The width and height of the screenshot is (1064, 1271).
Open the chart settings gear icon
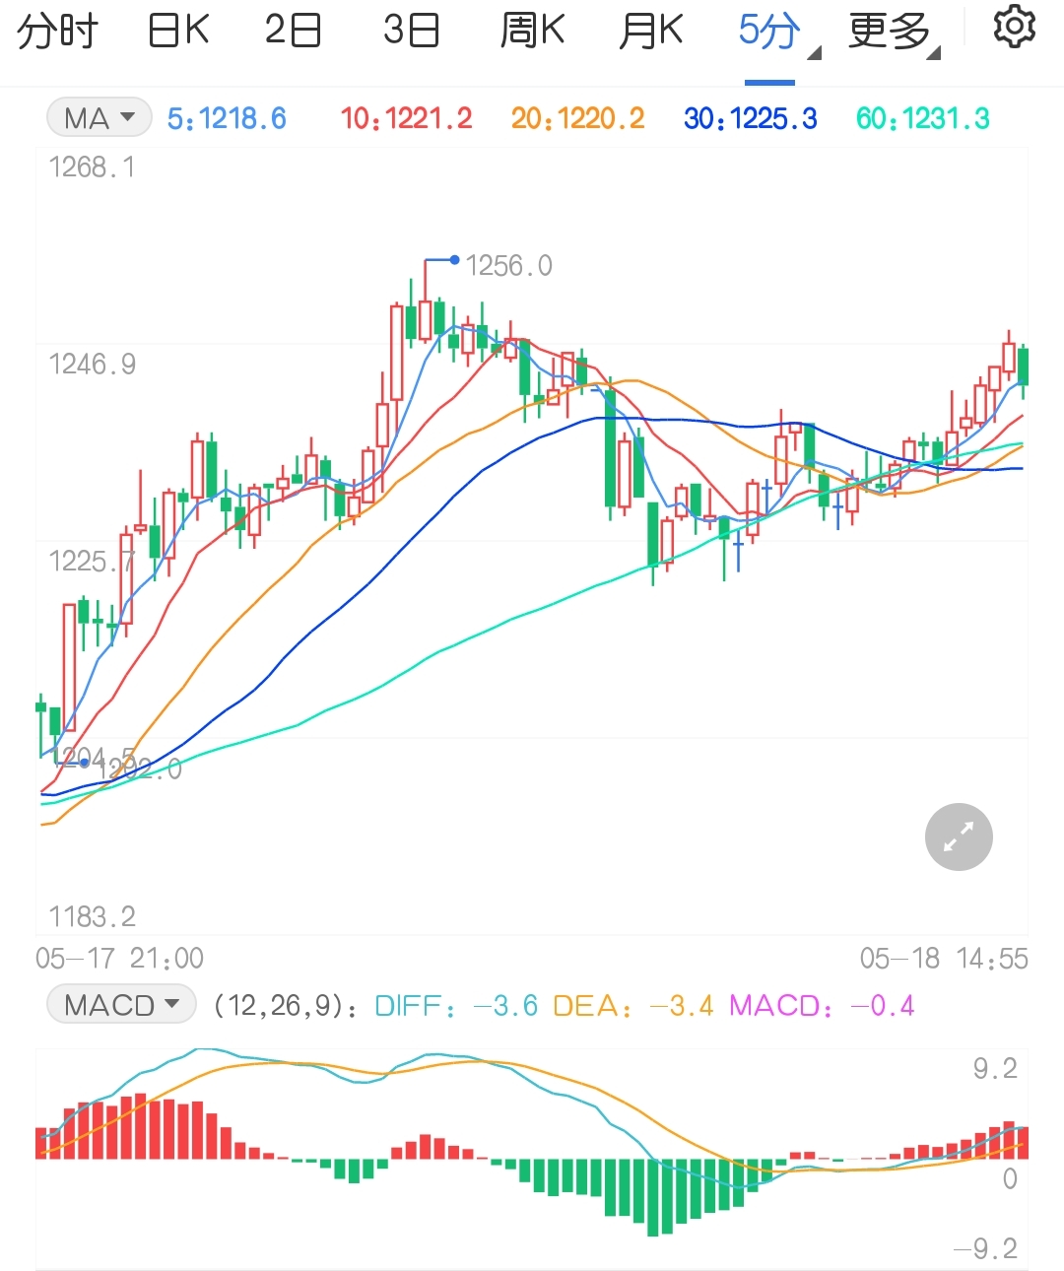(x=1014, y=29)
